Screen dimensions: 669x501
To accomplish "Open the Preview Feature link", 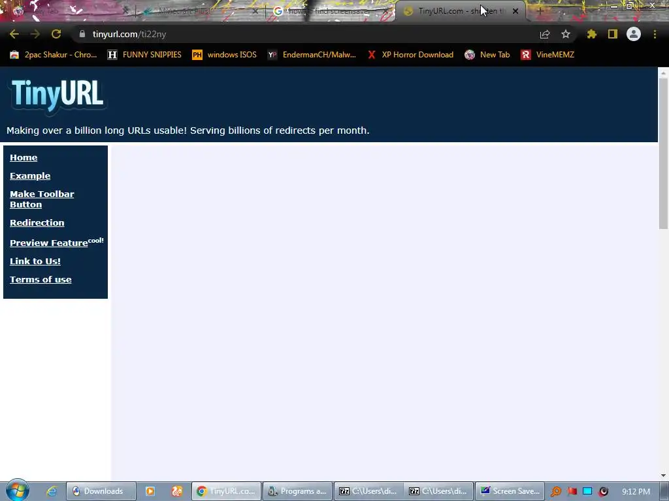I will coord(48,243).
